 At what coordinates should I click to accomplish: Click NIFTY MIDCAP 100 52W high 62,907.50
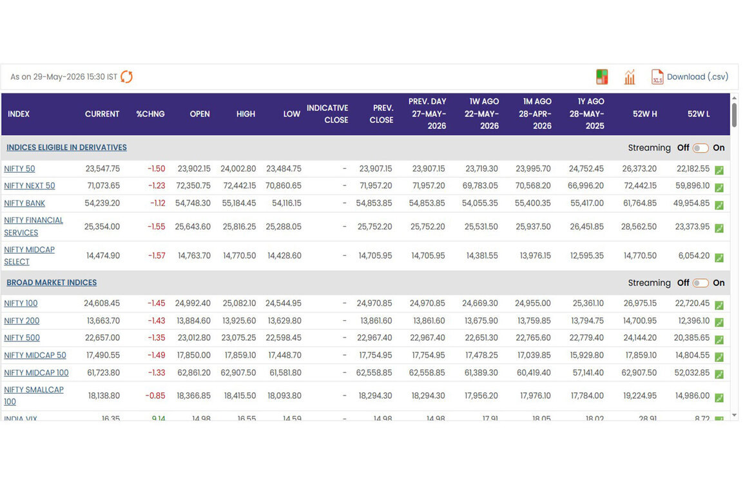point(639,373)
